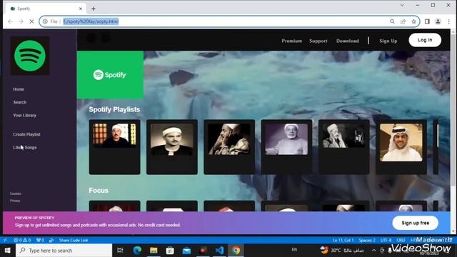Viewport: 457px width, 257px height.
Task: Open a new browser tab with plus
Action: pyautogui.click(x=94, y=9)
